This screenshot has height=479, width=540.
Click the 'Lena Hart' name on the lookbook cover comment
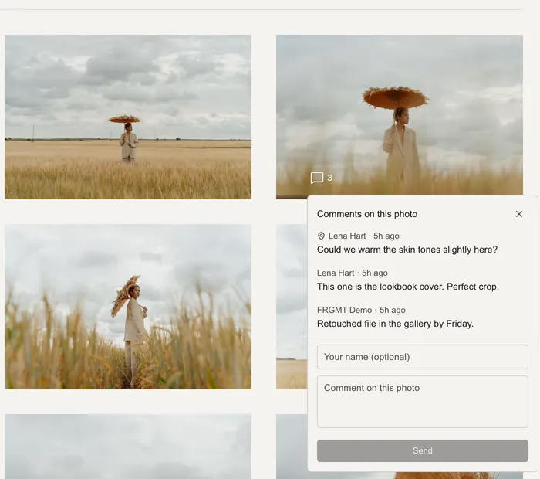pyautogui.click(x=336, y=273)
